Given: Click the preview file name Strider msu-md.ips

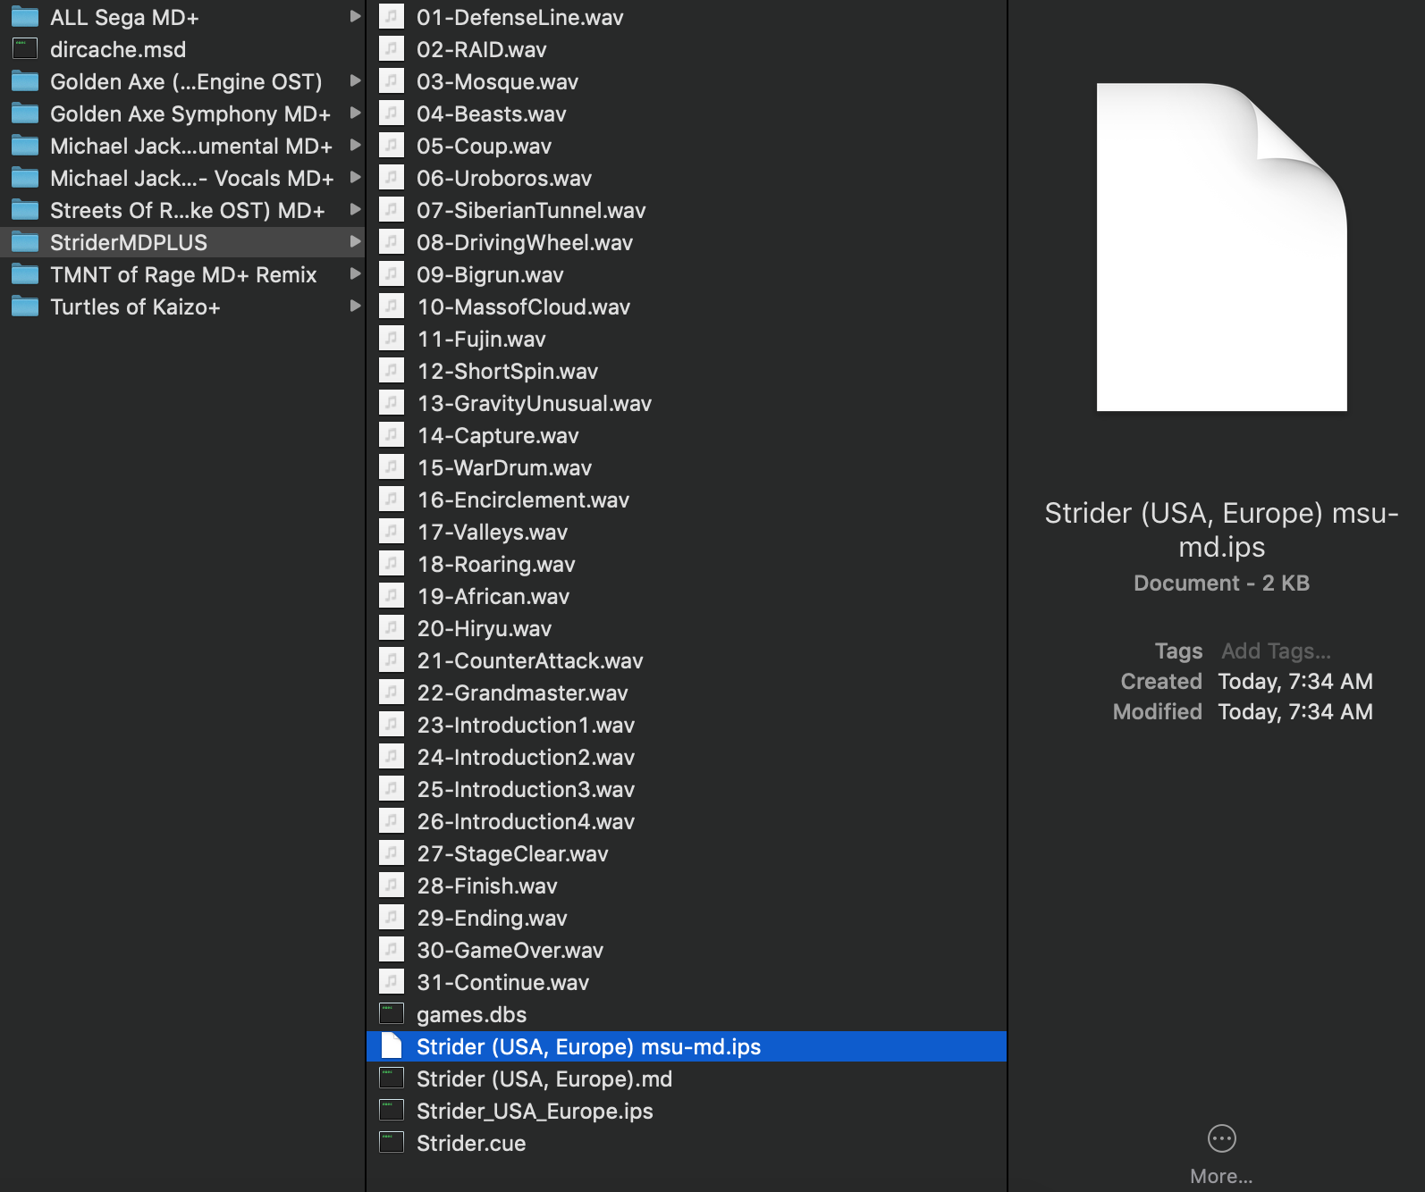Looking at the screenshot, I should tap(1221, 530).
